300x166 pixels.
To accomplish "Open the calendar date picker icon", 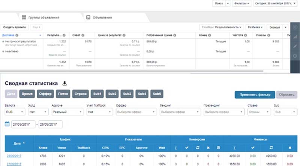I will [7, 124].
